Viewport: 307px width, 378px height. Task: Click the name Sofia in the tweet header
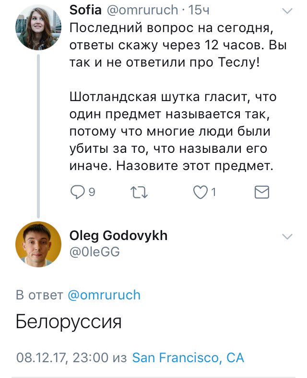tap(83, 10)
